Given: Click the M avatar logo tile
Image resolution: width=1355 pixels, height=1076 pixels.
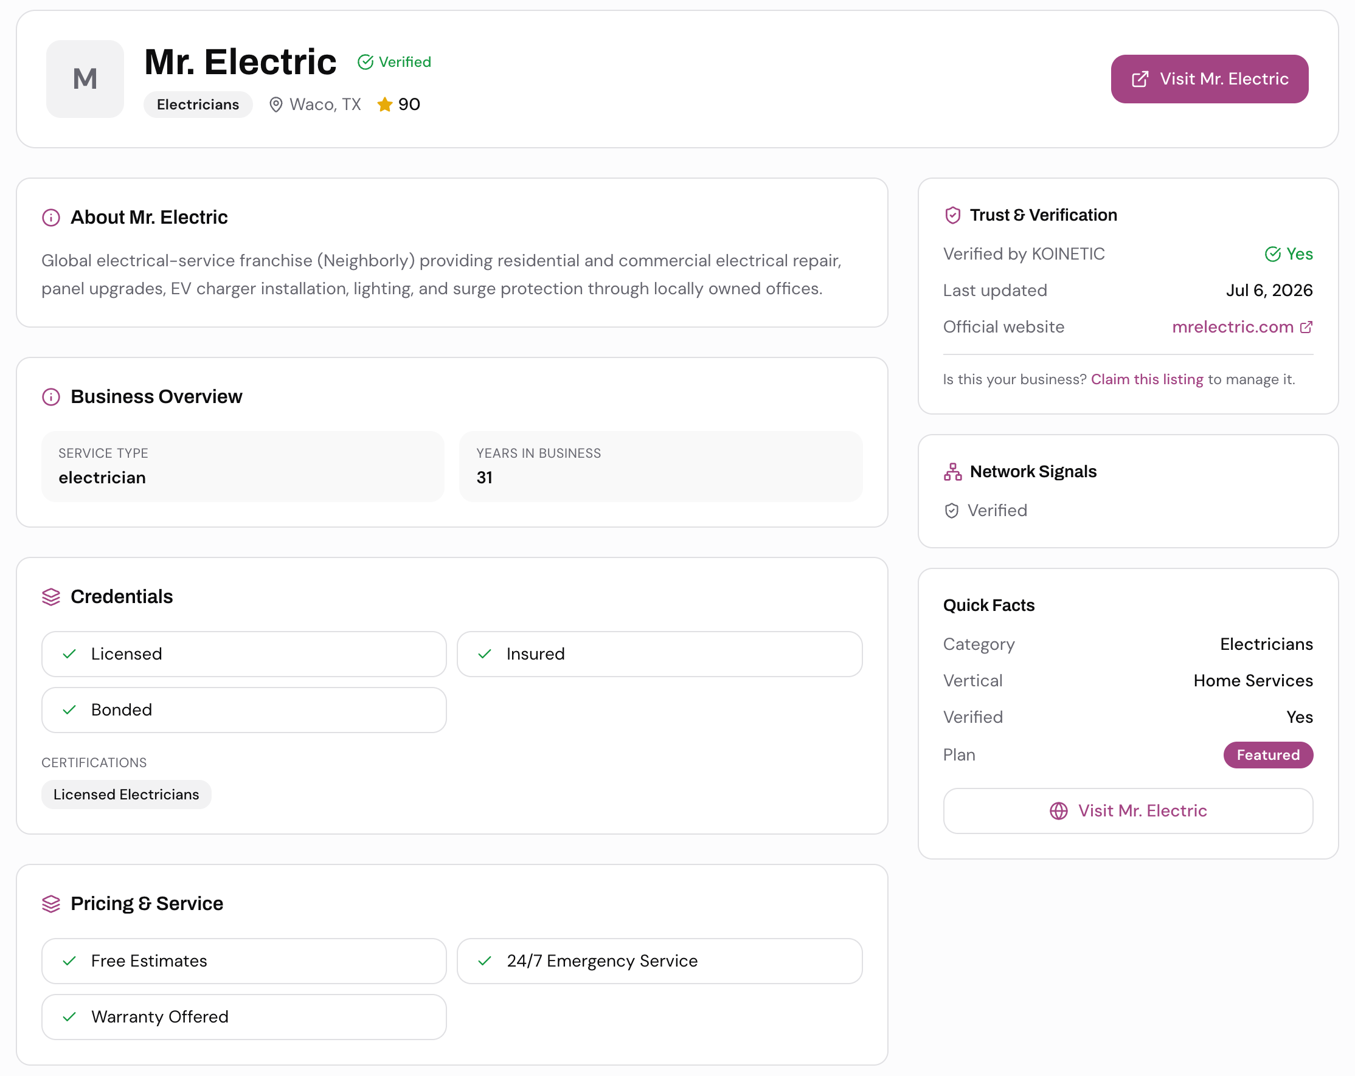Looking at the screenshot, I should click(85, 79).
